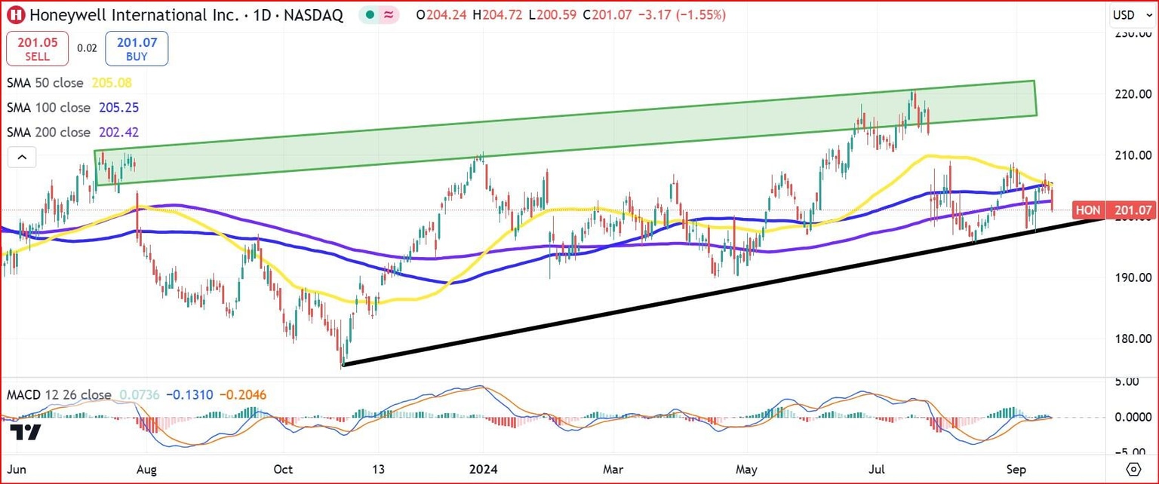Click the 201.05 SELL button
The width and height of the screenshot is (1159, 484).
click(x=38, y=48)
